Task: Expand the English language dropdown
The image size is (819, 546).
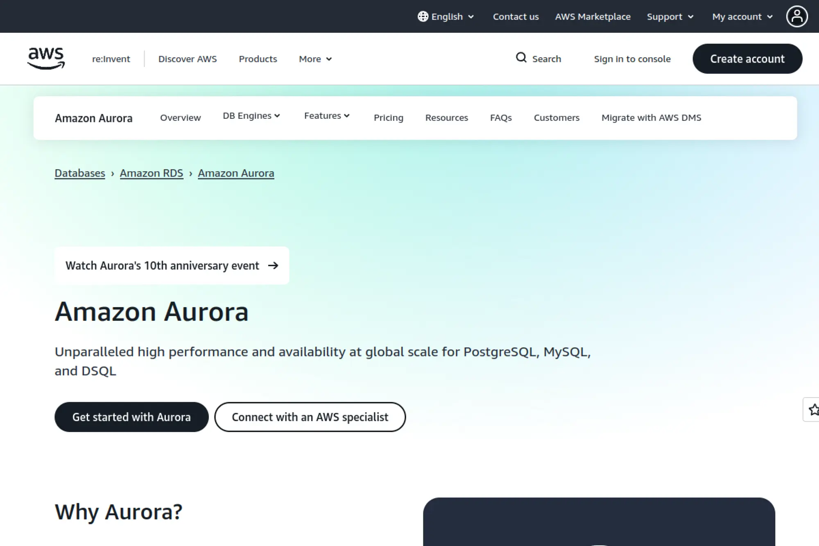Action: (x=446, y=16)
